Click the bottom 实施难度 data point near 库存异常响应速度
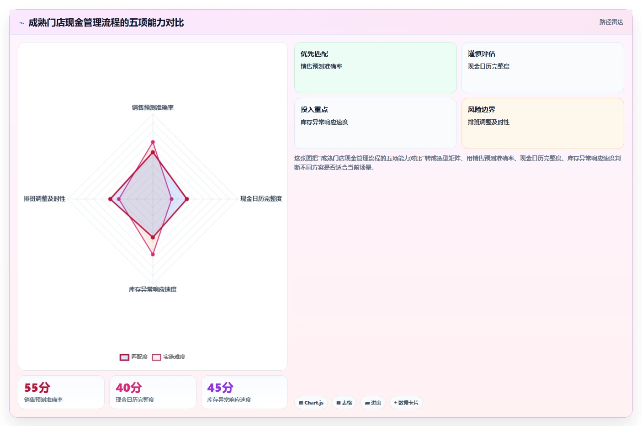642x426 pixels. point(153,254)
